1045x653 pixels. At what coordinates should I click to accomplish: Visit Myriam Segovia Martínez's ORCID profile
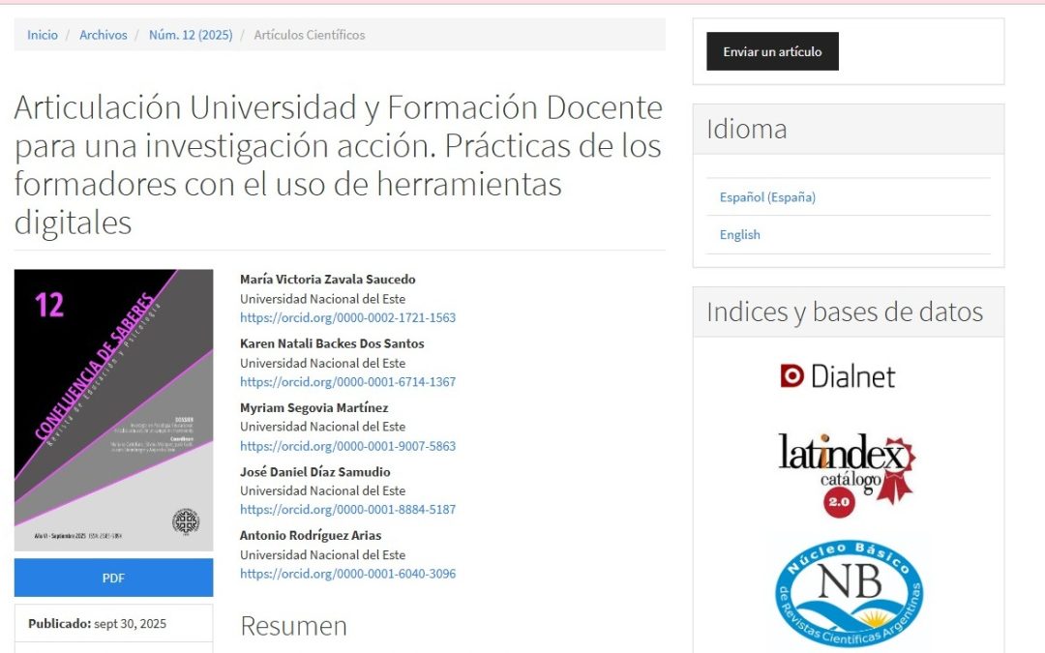(347, 446)
